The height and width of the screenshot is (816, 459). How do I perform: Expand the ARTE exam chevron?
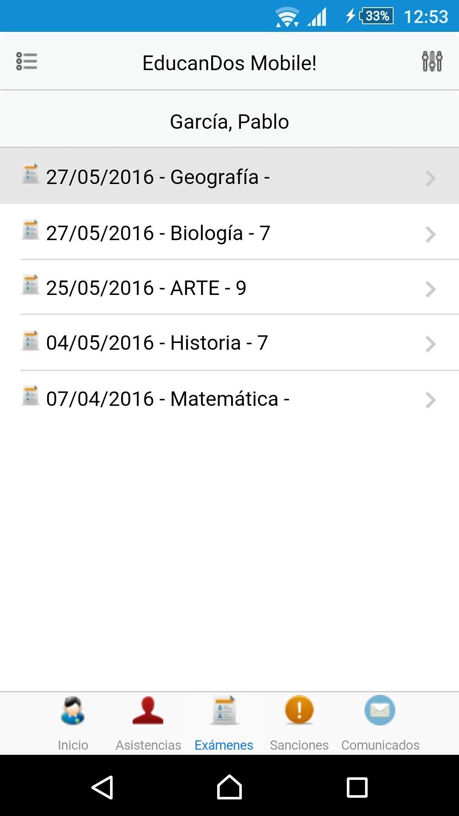(x=430, y=289)
